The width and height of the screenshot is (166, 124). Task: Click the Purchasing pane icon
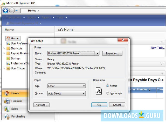click(7, 117)
